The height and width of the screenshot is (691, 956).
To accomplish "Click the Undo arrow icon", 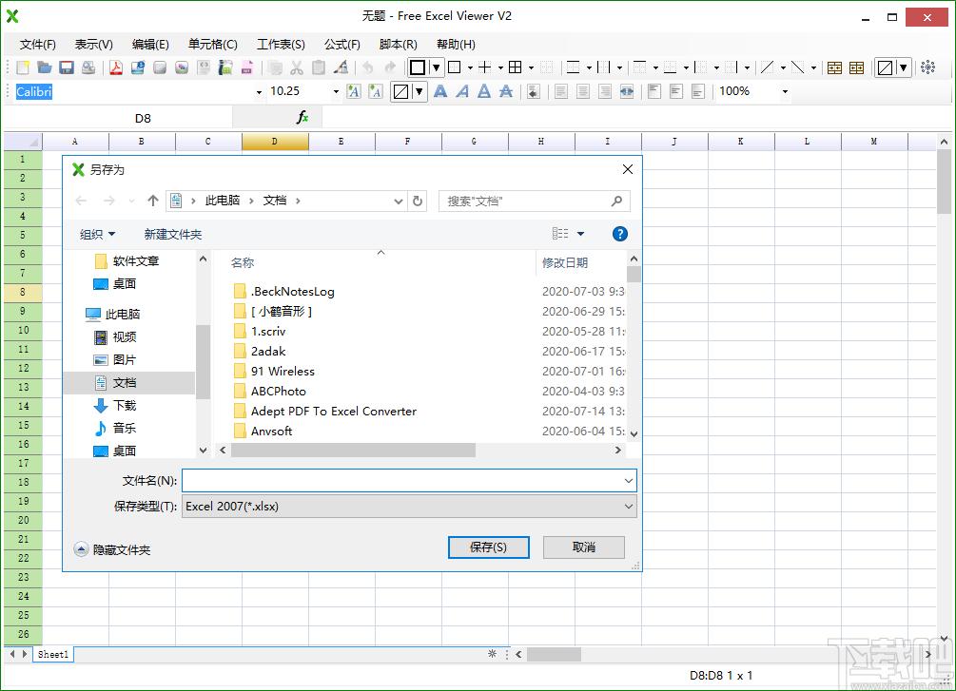I will [x=367, y=67].
